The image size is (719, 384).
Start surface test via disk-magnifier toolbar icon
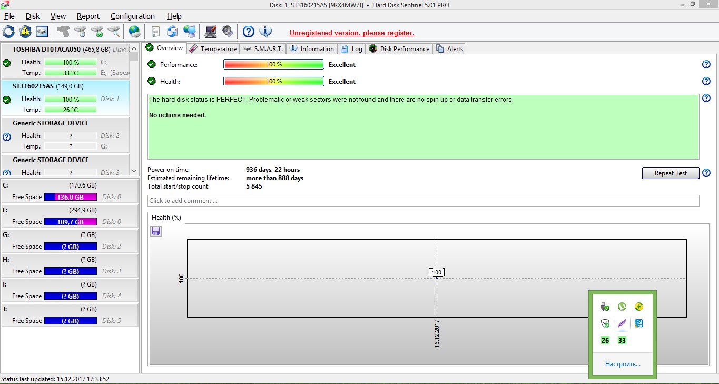[114, 32]
